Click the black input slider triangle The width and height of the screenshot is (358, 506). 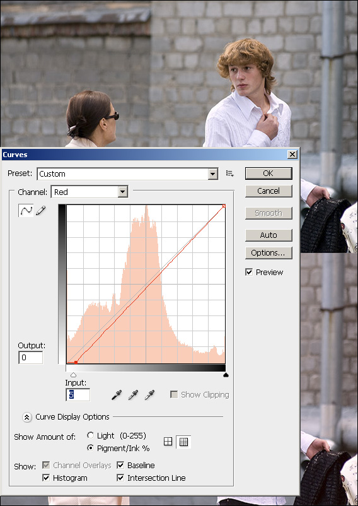226,375
